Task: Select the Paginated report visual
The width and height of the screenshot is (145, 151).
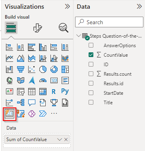Action: tap(65, 103)
